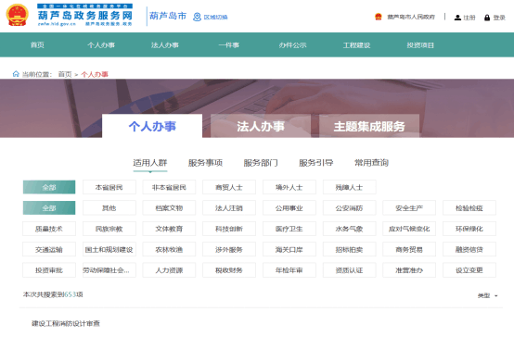
Task: Click the breadcrumb home icon
Action: pos(16,74)
